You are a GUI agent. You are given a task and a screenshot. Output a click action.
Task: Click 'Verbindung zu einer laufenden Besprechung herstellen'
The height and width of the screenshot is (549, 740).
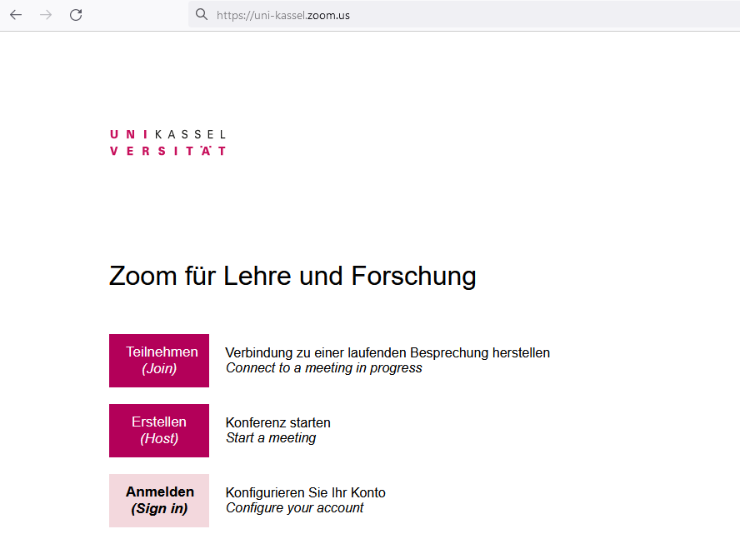coord(387,352)
